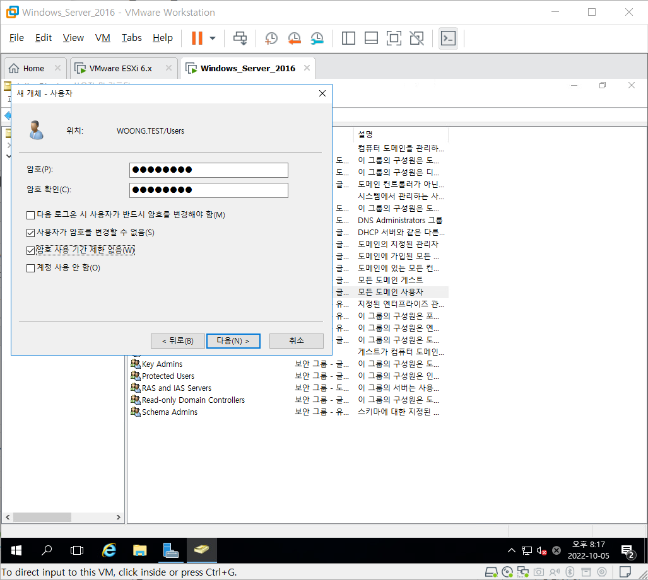
Task: Select the 모든 도메인 사용자 description row
Action: (x=391, y=293)
